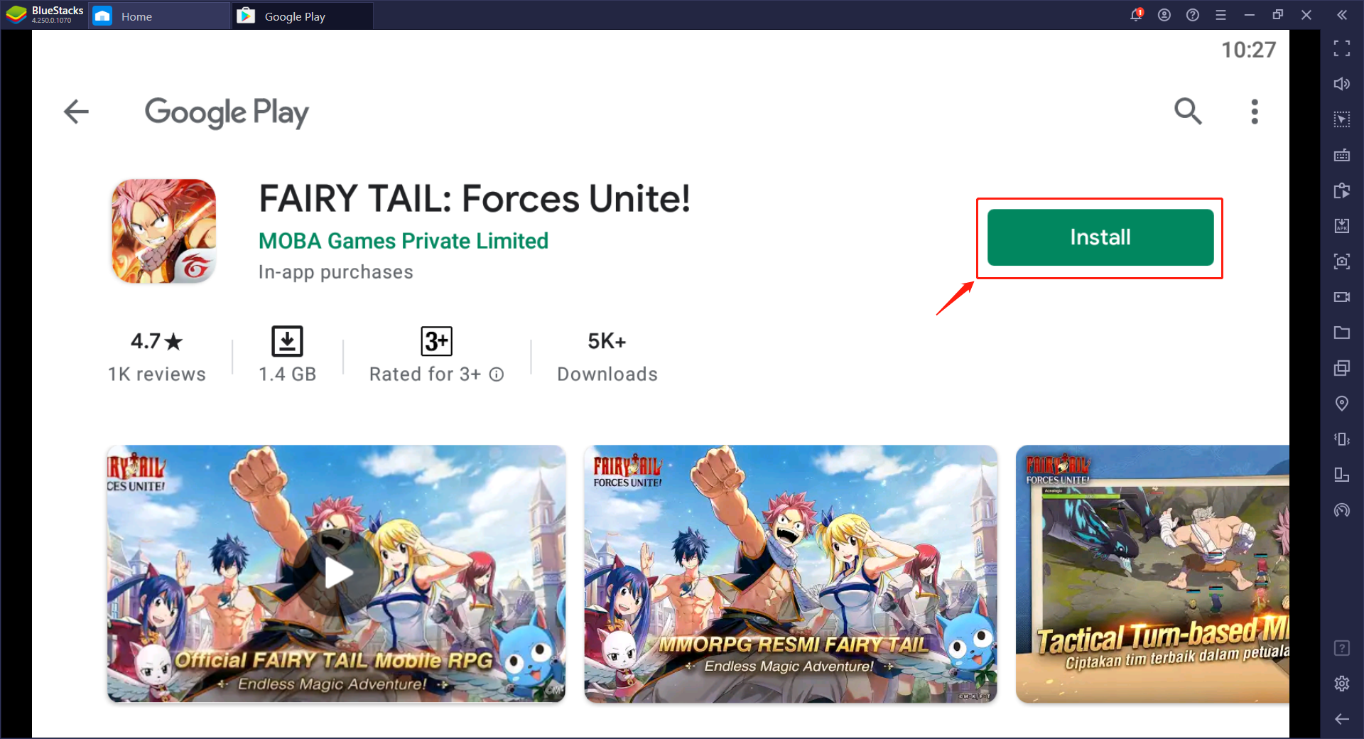
Task: Click sidebar back arrow at bottom
Action: point(1342,719)
